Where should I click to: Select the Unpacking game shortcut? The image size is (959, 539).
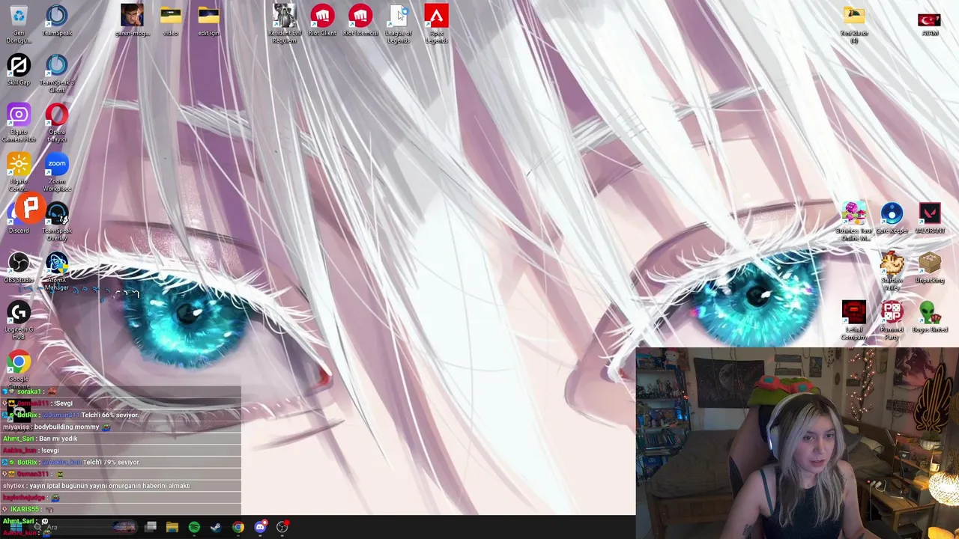coord(930,268)
